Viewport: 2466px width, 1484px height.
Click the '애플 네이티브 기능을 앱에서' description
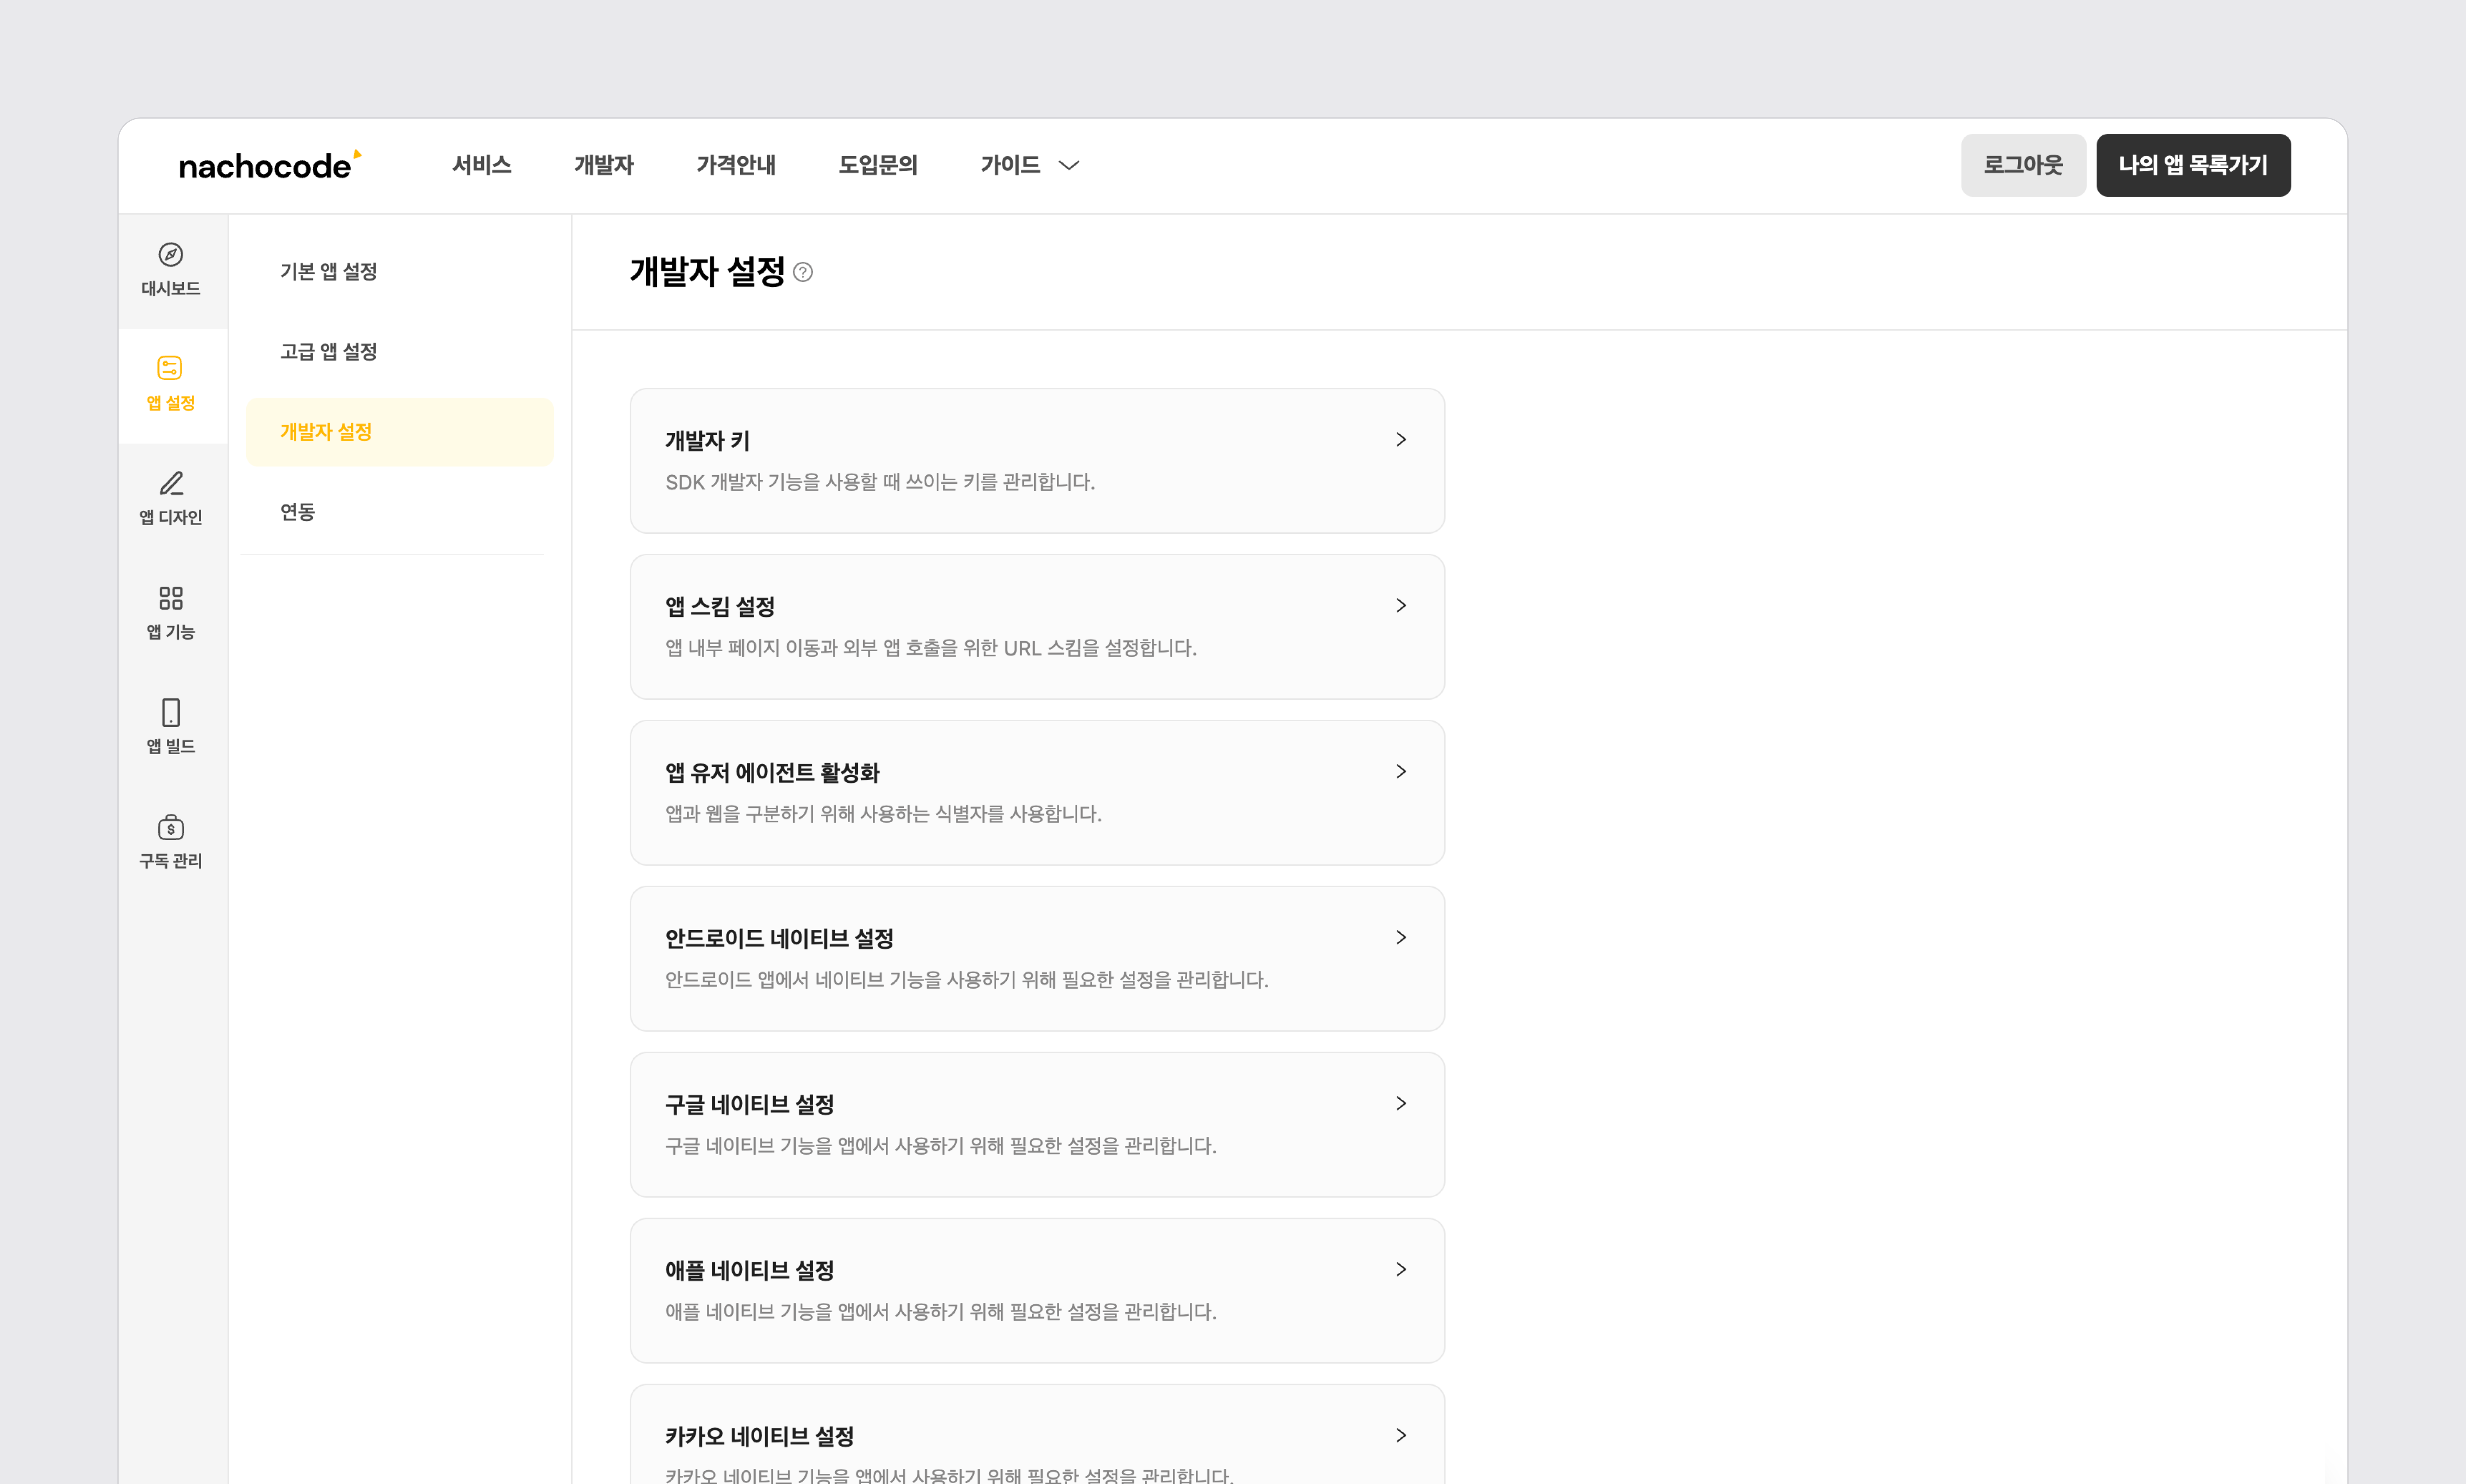941,1312
